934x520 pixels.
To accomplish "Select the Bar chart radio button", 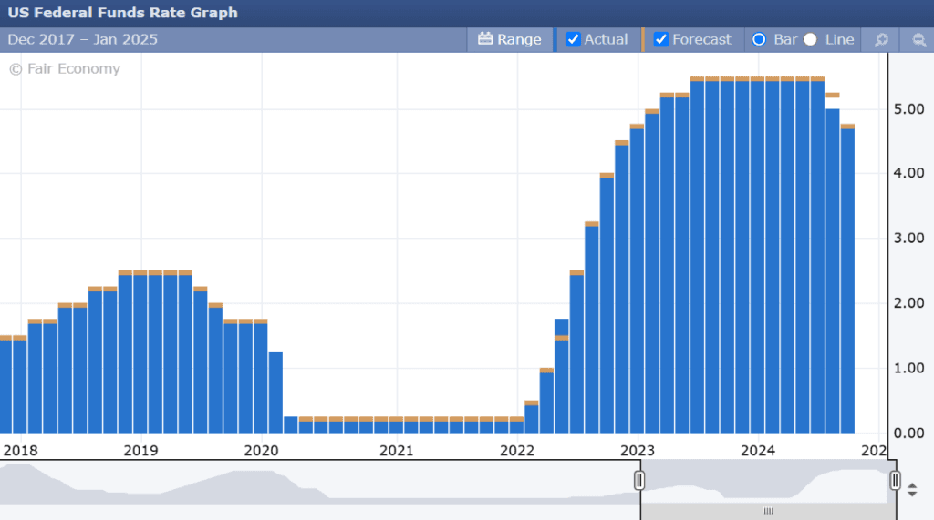I will point(759,39).
